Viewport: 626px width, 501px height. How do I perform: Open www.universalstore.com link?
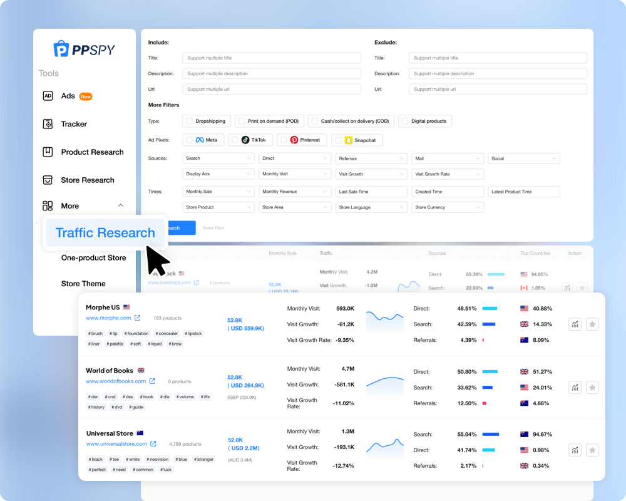pyautogui.click(x=116, y=444)
